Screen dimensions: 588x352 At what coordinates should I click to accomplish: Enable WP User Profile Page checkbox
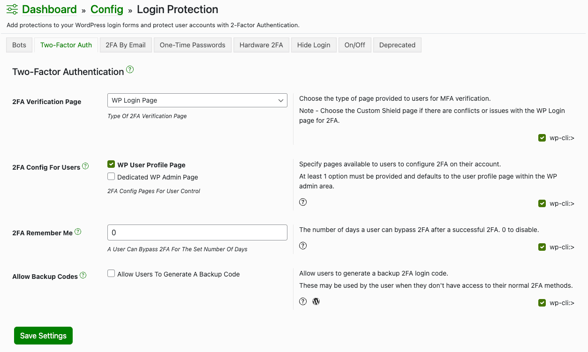pyautogui.click(x=111, y=164)
